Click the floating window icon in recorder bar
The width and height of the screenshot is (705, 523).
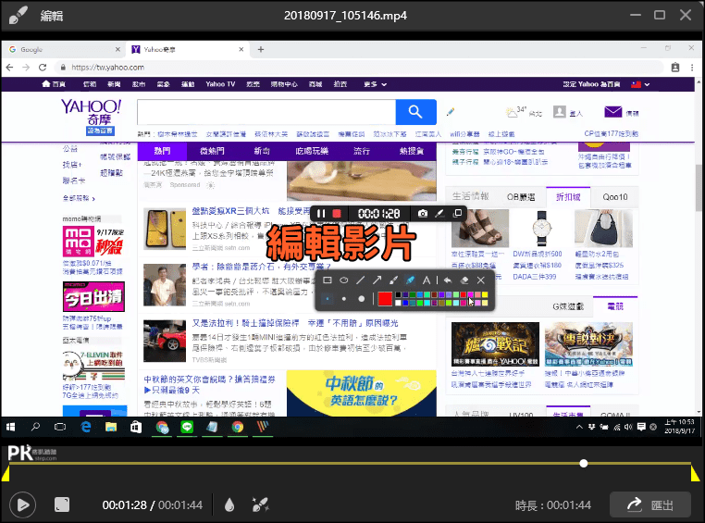457,213
